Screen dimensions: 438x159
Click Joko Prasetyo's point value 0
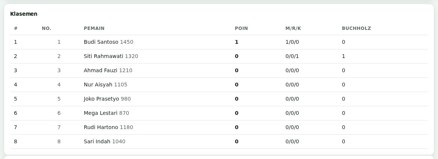237,99
